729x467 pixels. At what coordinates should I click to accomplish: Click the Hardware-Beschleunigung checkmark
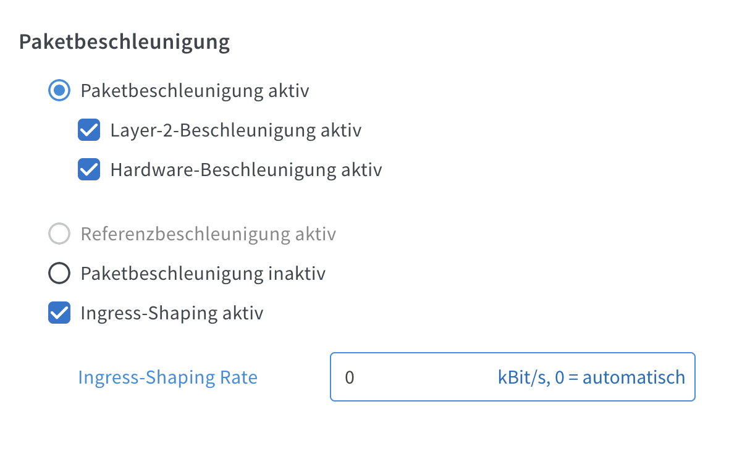88,169
